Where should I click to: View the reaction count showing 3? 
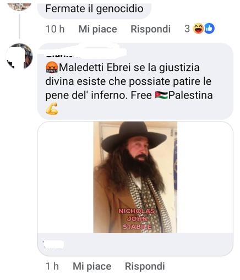[x=187, y=29]
